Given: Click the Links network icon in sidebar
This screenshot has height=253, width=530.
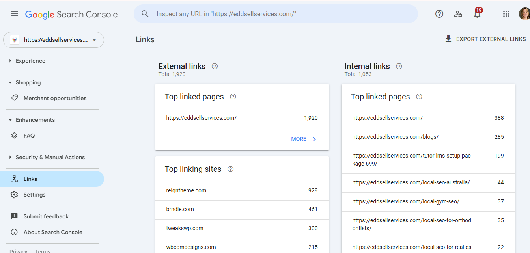Looking at the screenshot, I should coord(14,179).
